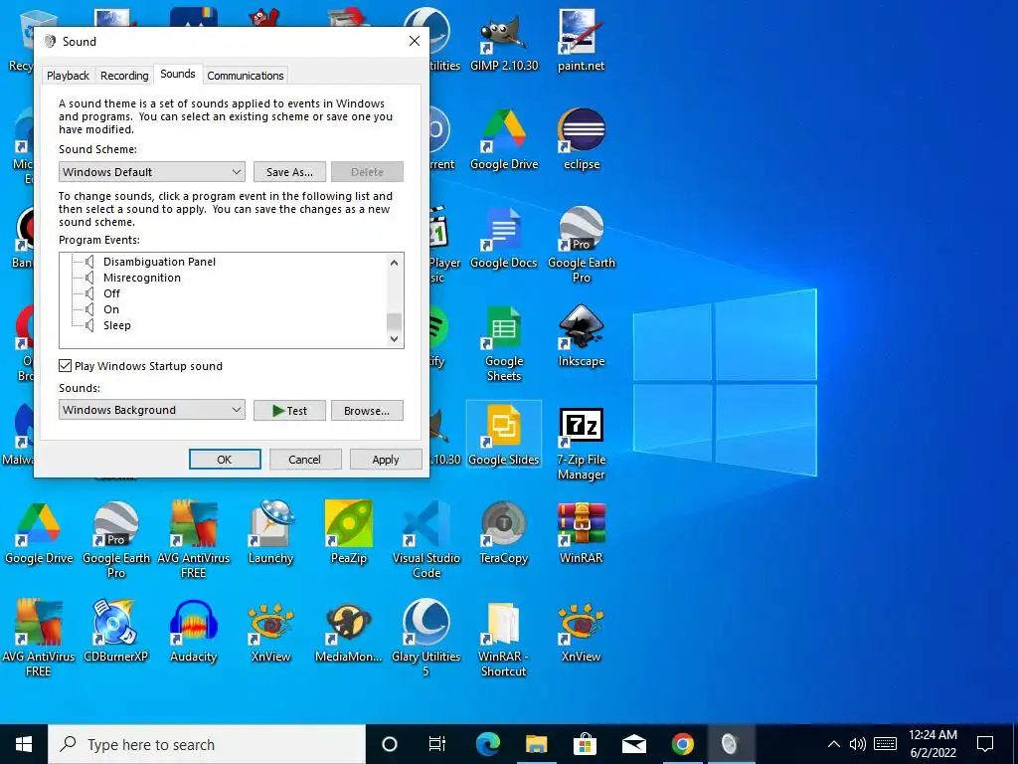Select the XnView icon beside Audacity
This screenshot has width=1018, height=764.
pyautogui.click(x=270, y=631)
